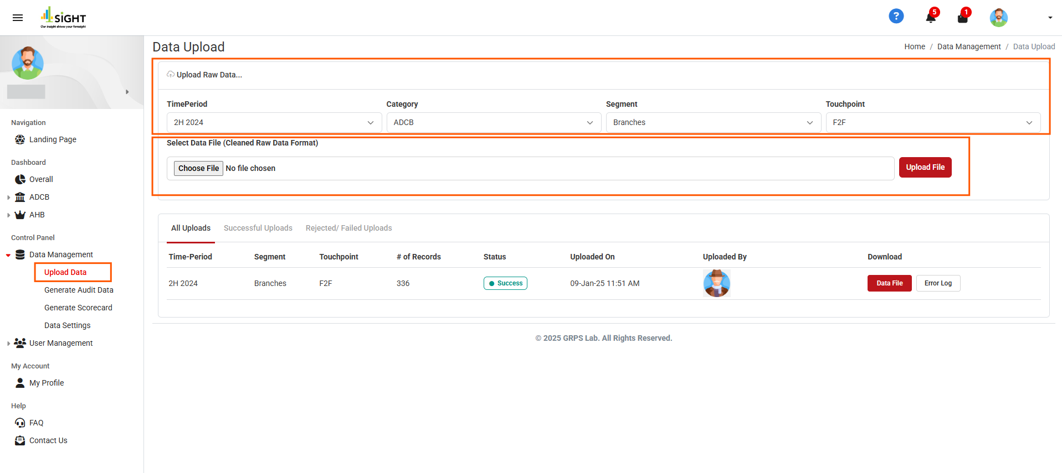
Task: Open the briefcase icon with badge
Action: click(x=962, y=18)
